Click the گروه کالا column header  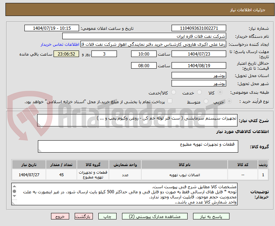(93, 165)
